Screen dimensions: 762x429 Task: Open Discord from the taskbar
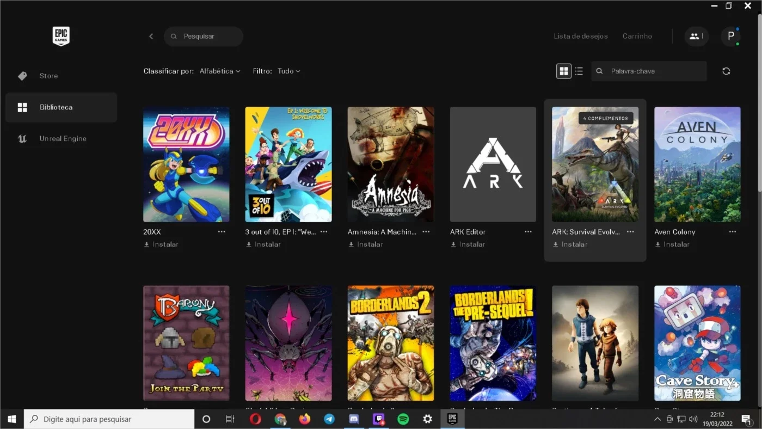point(354,419)
